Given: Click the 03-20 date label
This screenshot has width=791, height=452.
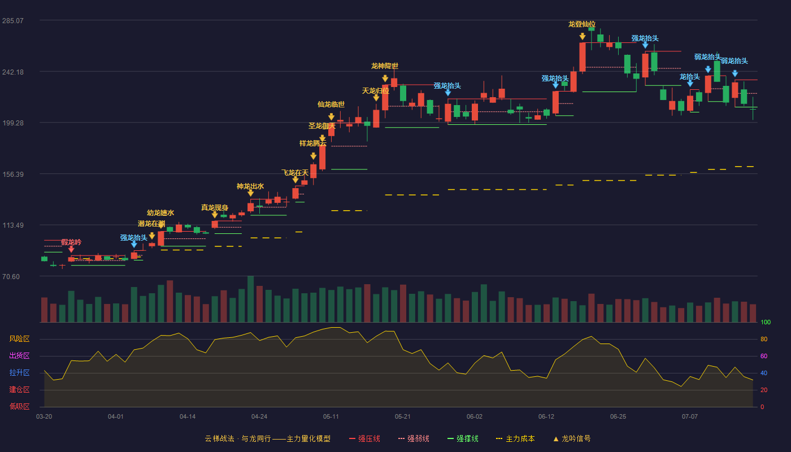Looking at the screenshot, I should 44,416.
